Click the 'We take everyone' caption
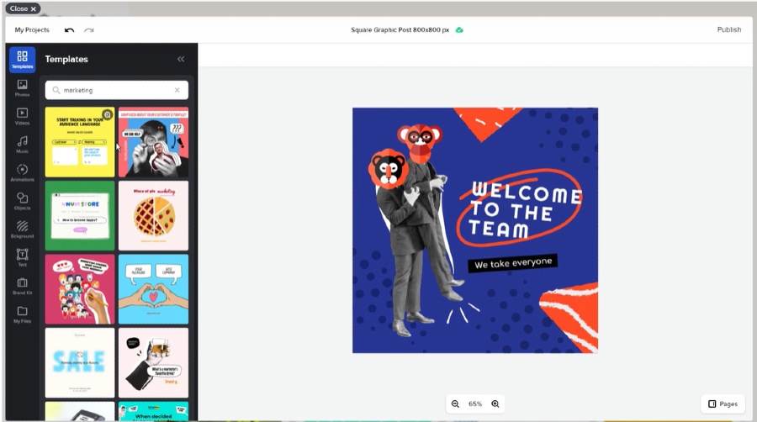Screen dimensions: 757x422 click(513, 263)
